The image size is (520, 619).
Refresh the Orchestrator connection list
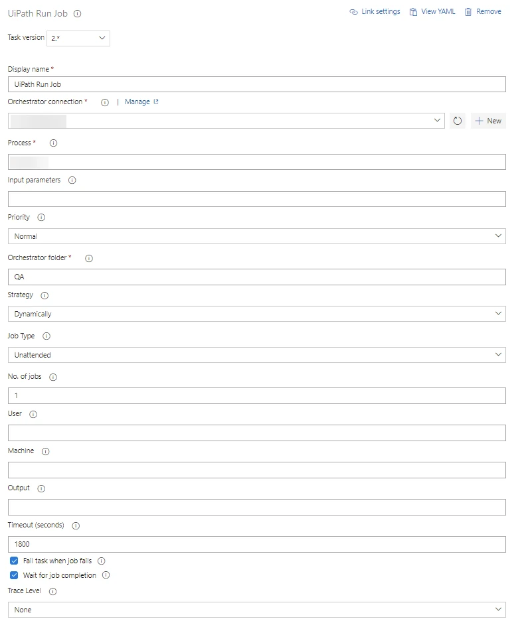457,121
